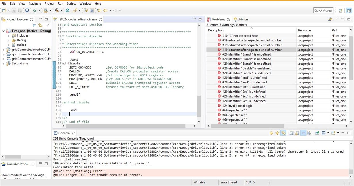
Task: Show next console error down arrow
Action: pyautogui.click(x=271, y=133)
